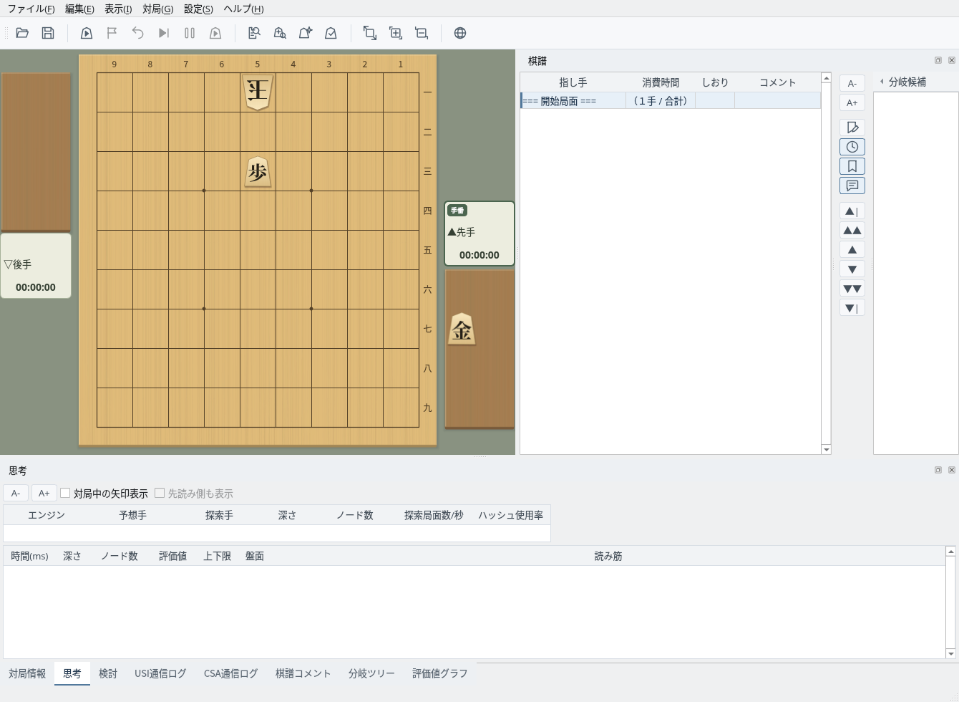
Task: Jump to last move button
Action: point(852,308)
